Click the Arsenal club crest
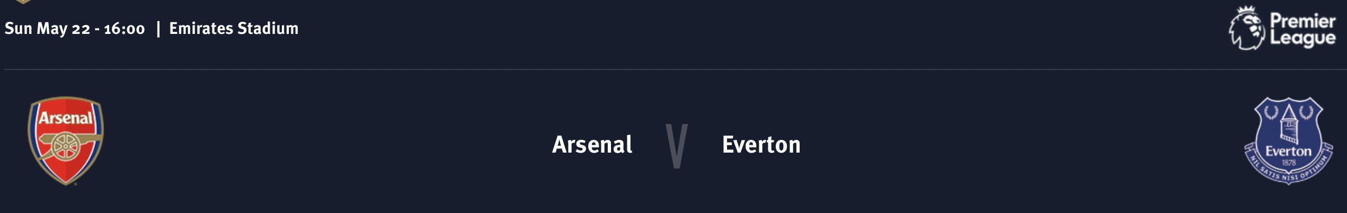Image resolution: width=1347 pixels, height=213 pixels. pyautogui.click(x=66, y=141)
